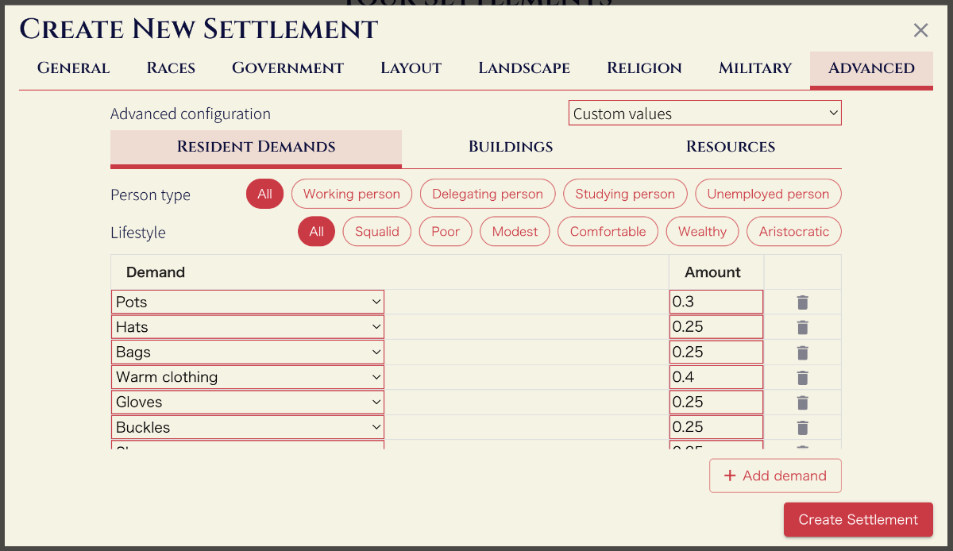Image resolution: width=953 pixels, height=551 pixels.
Task: Choose the Unemployed person filter
Action: pos(767,194)
